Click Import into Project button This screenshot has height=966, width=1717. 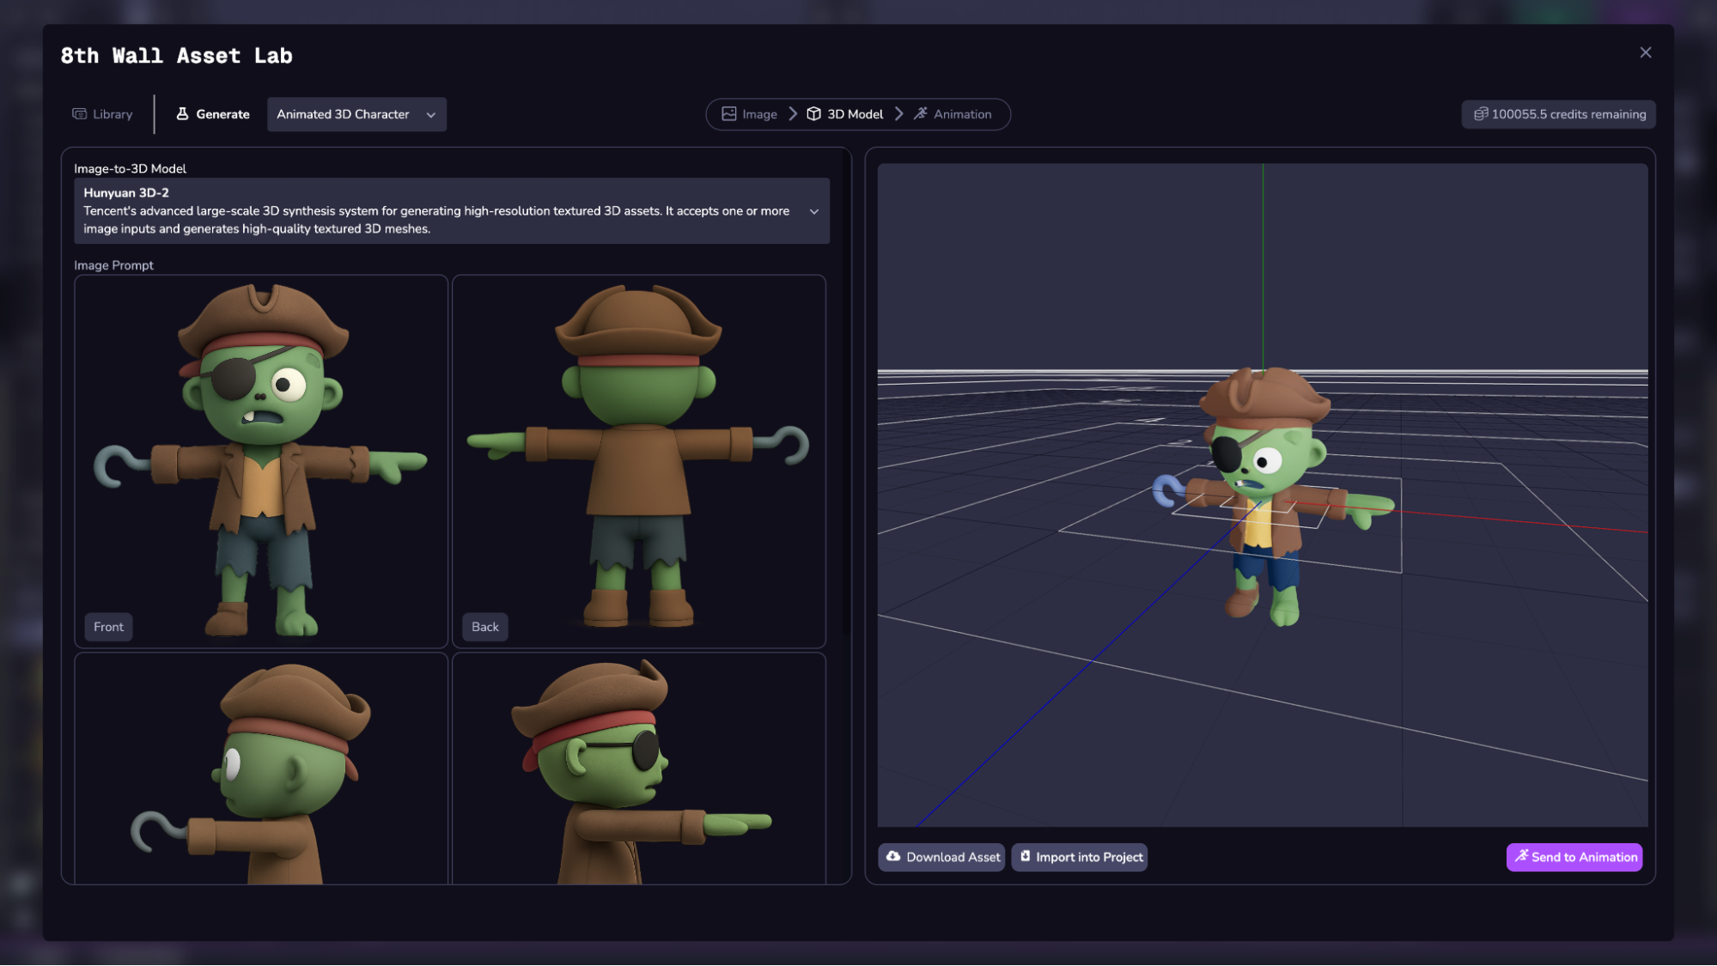[1080, 857]
